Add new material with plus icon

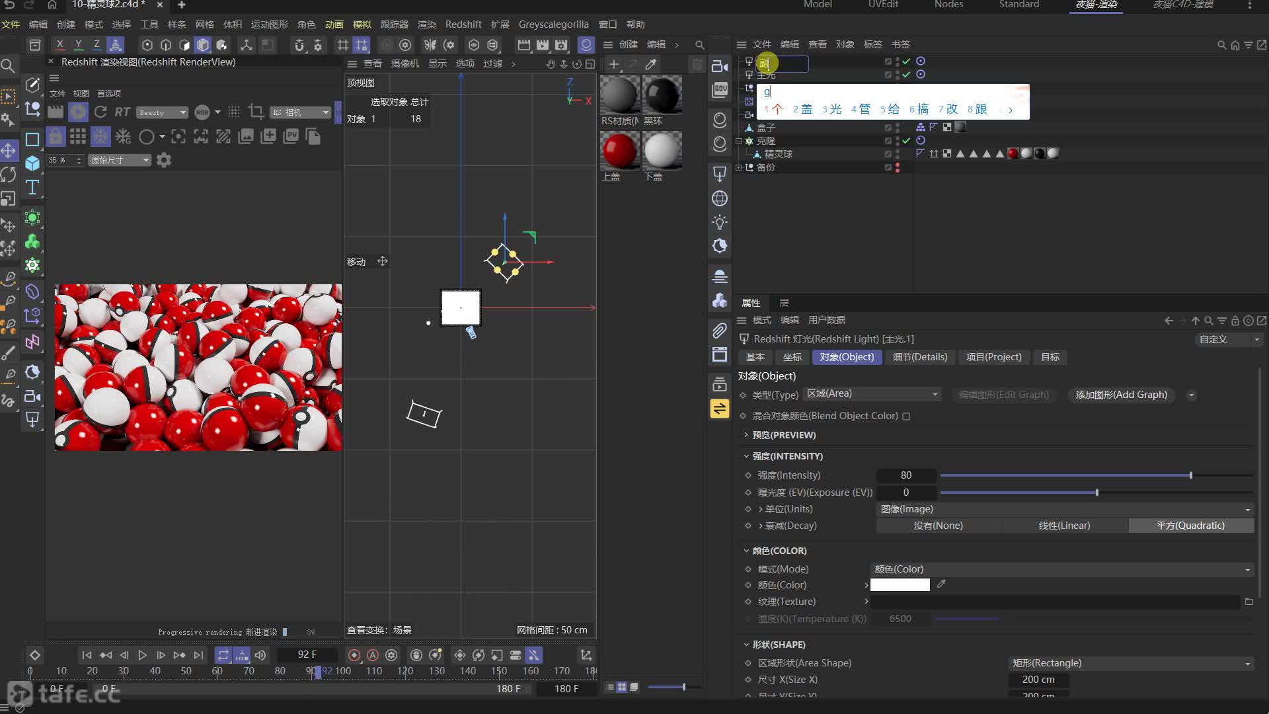pyautogui.click(x=614, y=64)
